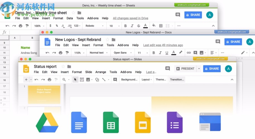
Task: Click the new slide plus icon
Action: [26, 80]
